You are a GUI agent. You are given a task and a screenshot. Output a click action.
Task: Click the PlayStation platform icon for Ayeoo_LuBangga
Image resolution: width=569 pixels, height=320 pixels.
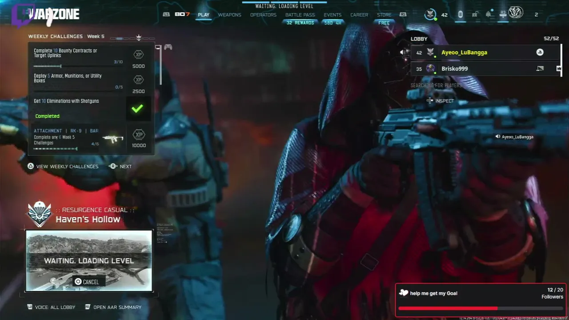[x=540, y=52]
